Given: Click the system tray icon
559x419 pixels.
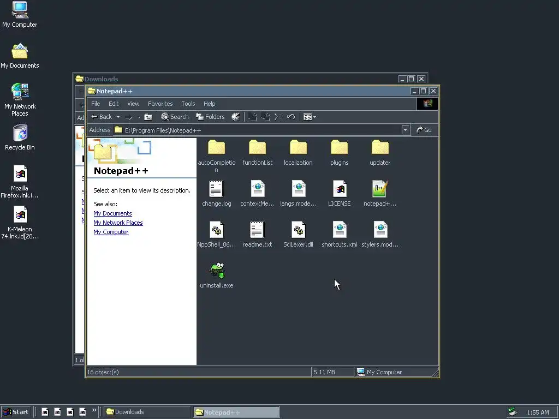Looking at the screenshot, I should (513, 412).
